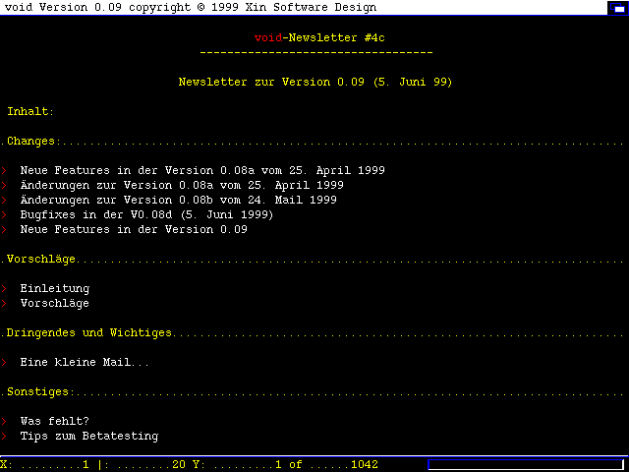Select the Sonstiges section heading
The height and width of the screenshot is (472, 629).
point(37,391)
